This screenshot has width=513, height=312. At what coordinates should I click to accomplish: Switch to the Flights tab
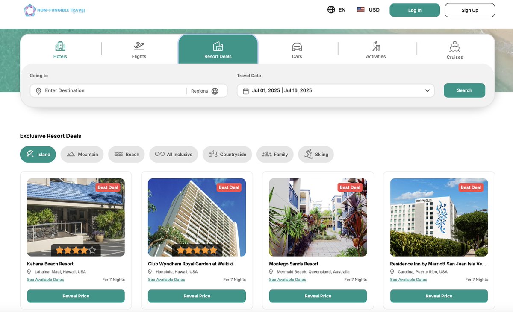(x=139, y=50)
